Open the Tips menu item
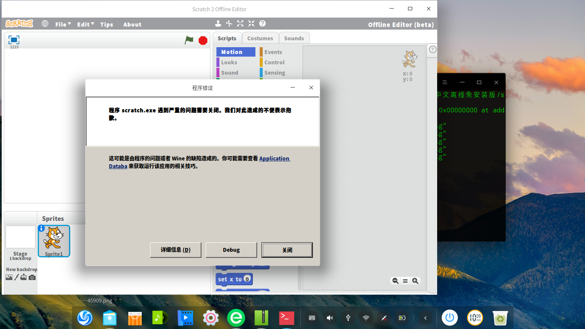Image resolution: width=585 pixels, height=329 pixels. (107, 24)
